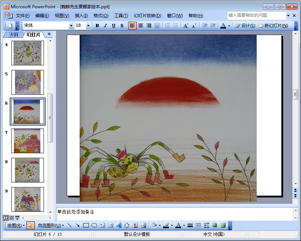The height and width of the screenshot is (241, 301).
Task: Decrease indent level icon
Action: (205, 25)
